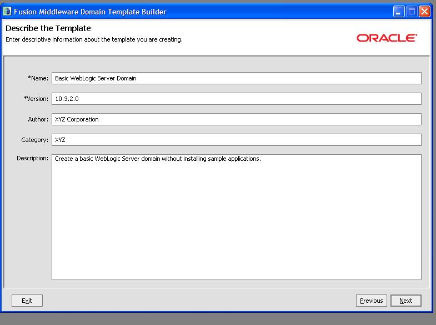Click the 'Author:' label
This screenshot has height=325, width=436.
click(38, 119)
